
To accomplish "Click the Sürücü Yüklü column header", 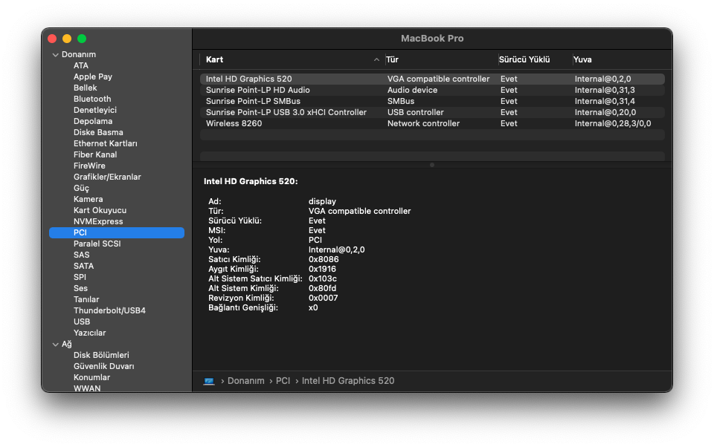I will point(524,59).
